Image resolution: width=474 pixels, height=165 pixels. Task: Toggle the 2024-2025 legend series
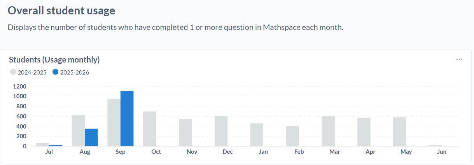(x=32, y=72)
